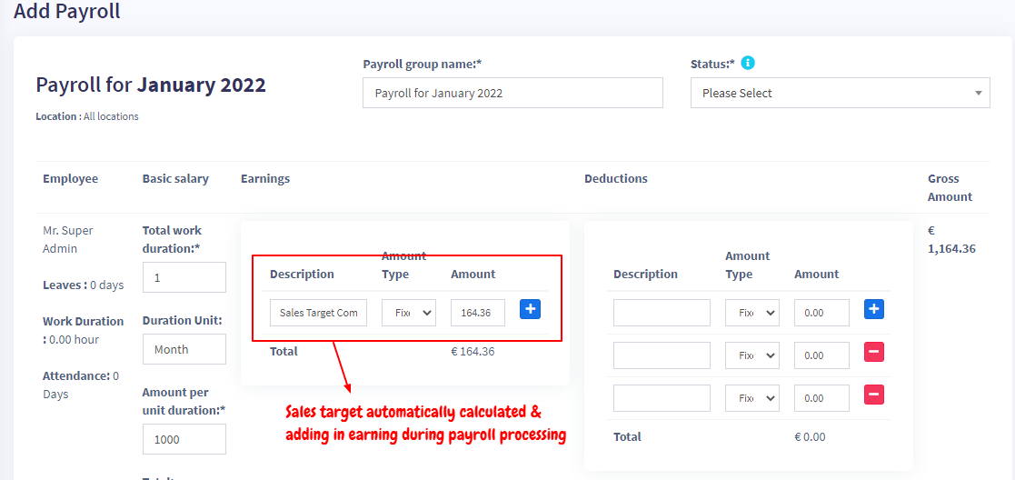Click the Payroll group name field
1015x480 pixels.
pyautogui.click(x=512, y=93)
